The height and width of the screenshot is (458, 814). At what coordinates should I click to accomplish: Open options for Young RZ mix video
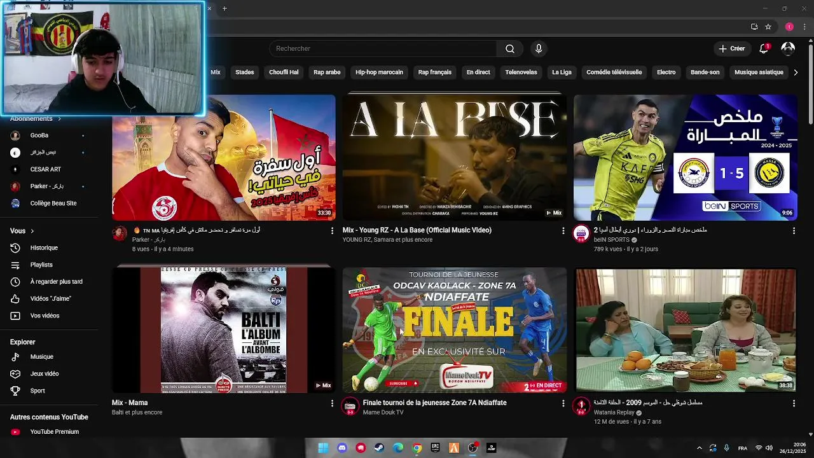click(563, 231)
